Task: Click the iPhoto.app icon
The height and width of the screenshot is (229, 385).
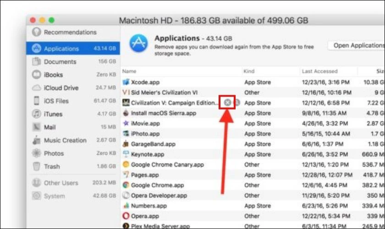Action: click(x=126, y=134)
